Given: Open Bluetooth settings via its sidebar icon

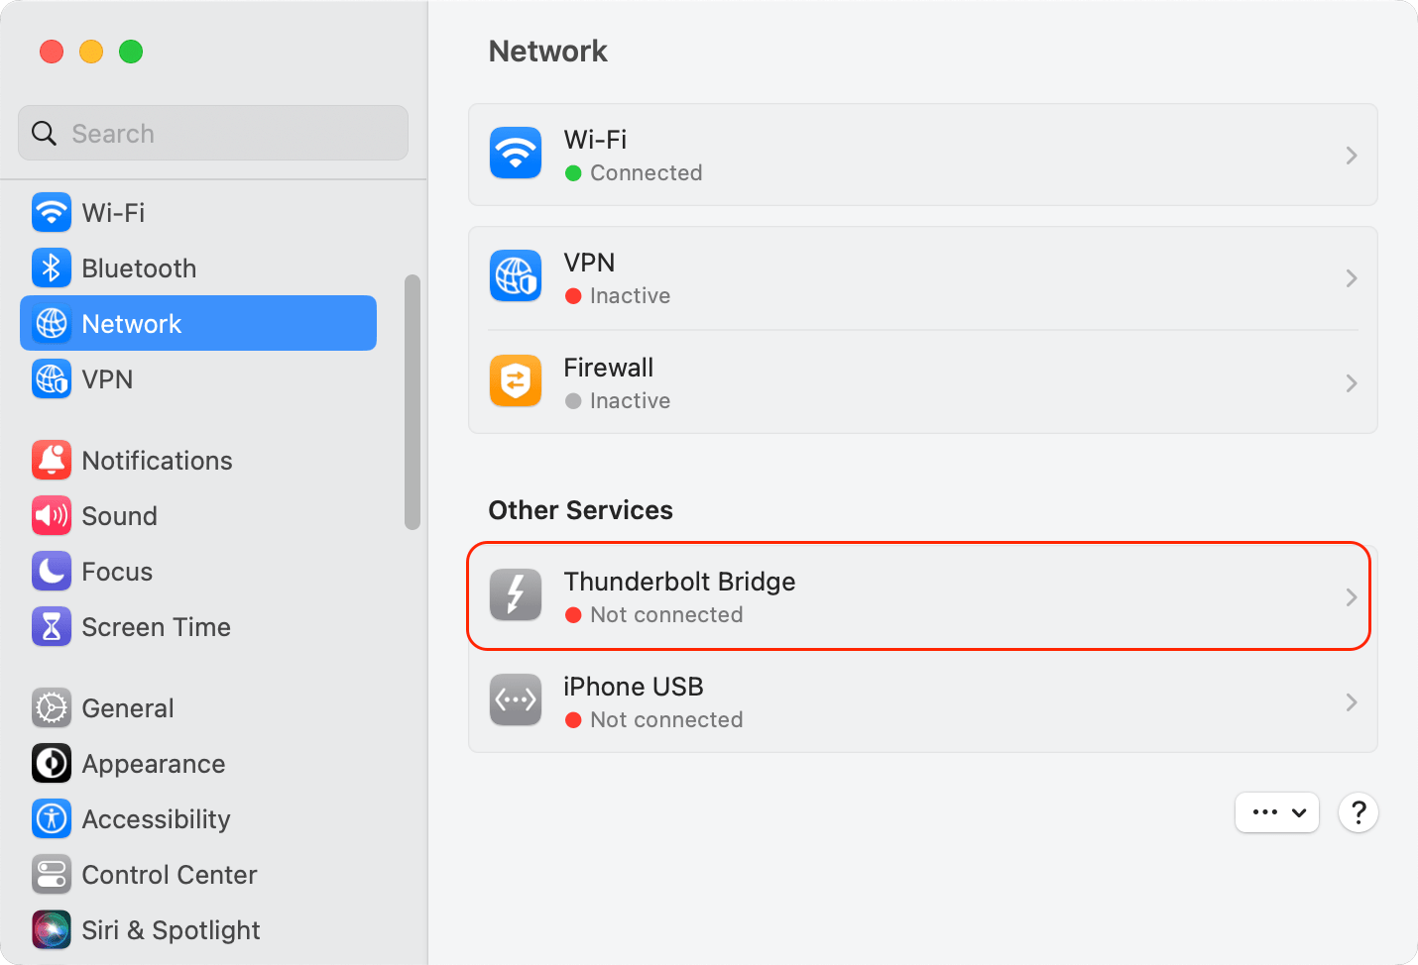Looking at the screenshot, I should tap(51, 268).
